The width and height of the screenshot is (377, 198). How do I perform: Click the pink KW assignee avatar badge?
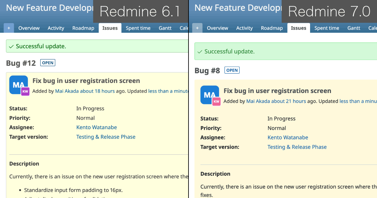tap(216, 102)
